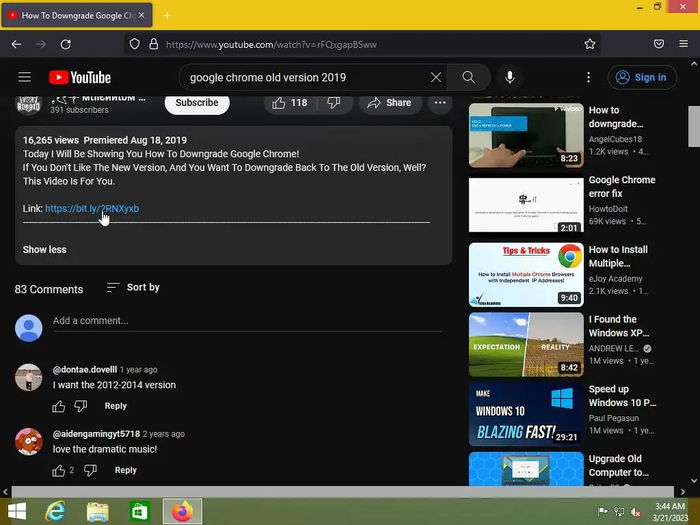Open a new Firefox tab
This screenshot has height=525, width=700.
coord(167,16)
